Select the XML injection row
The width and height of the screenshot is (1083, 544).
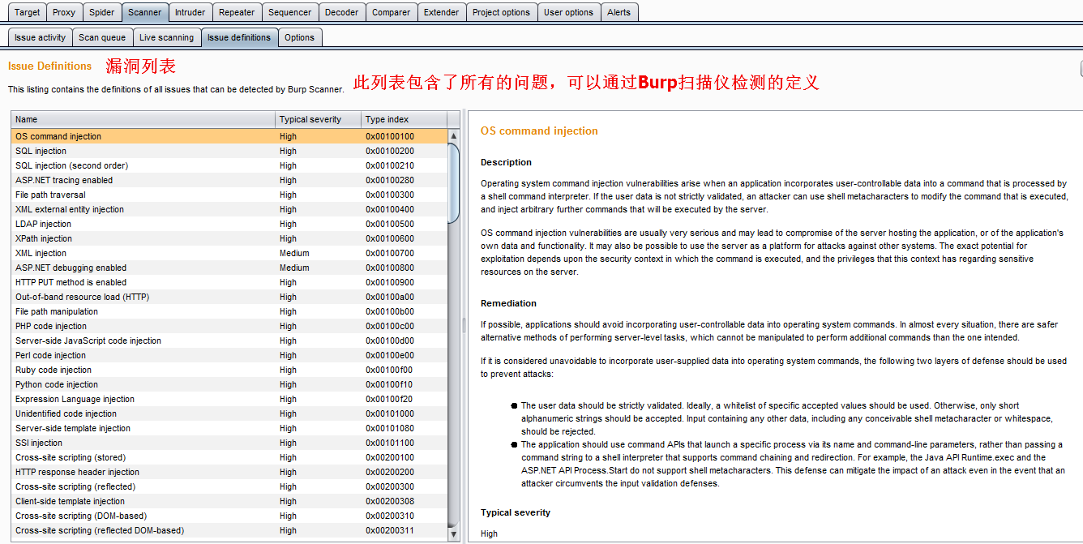(x=229, y=253)
